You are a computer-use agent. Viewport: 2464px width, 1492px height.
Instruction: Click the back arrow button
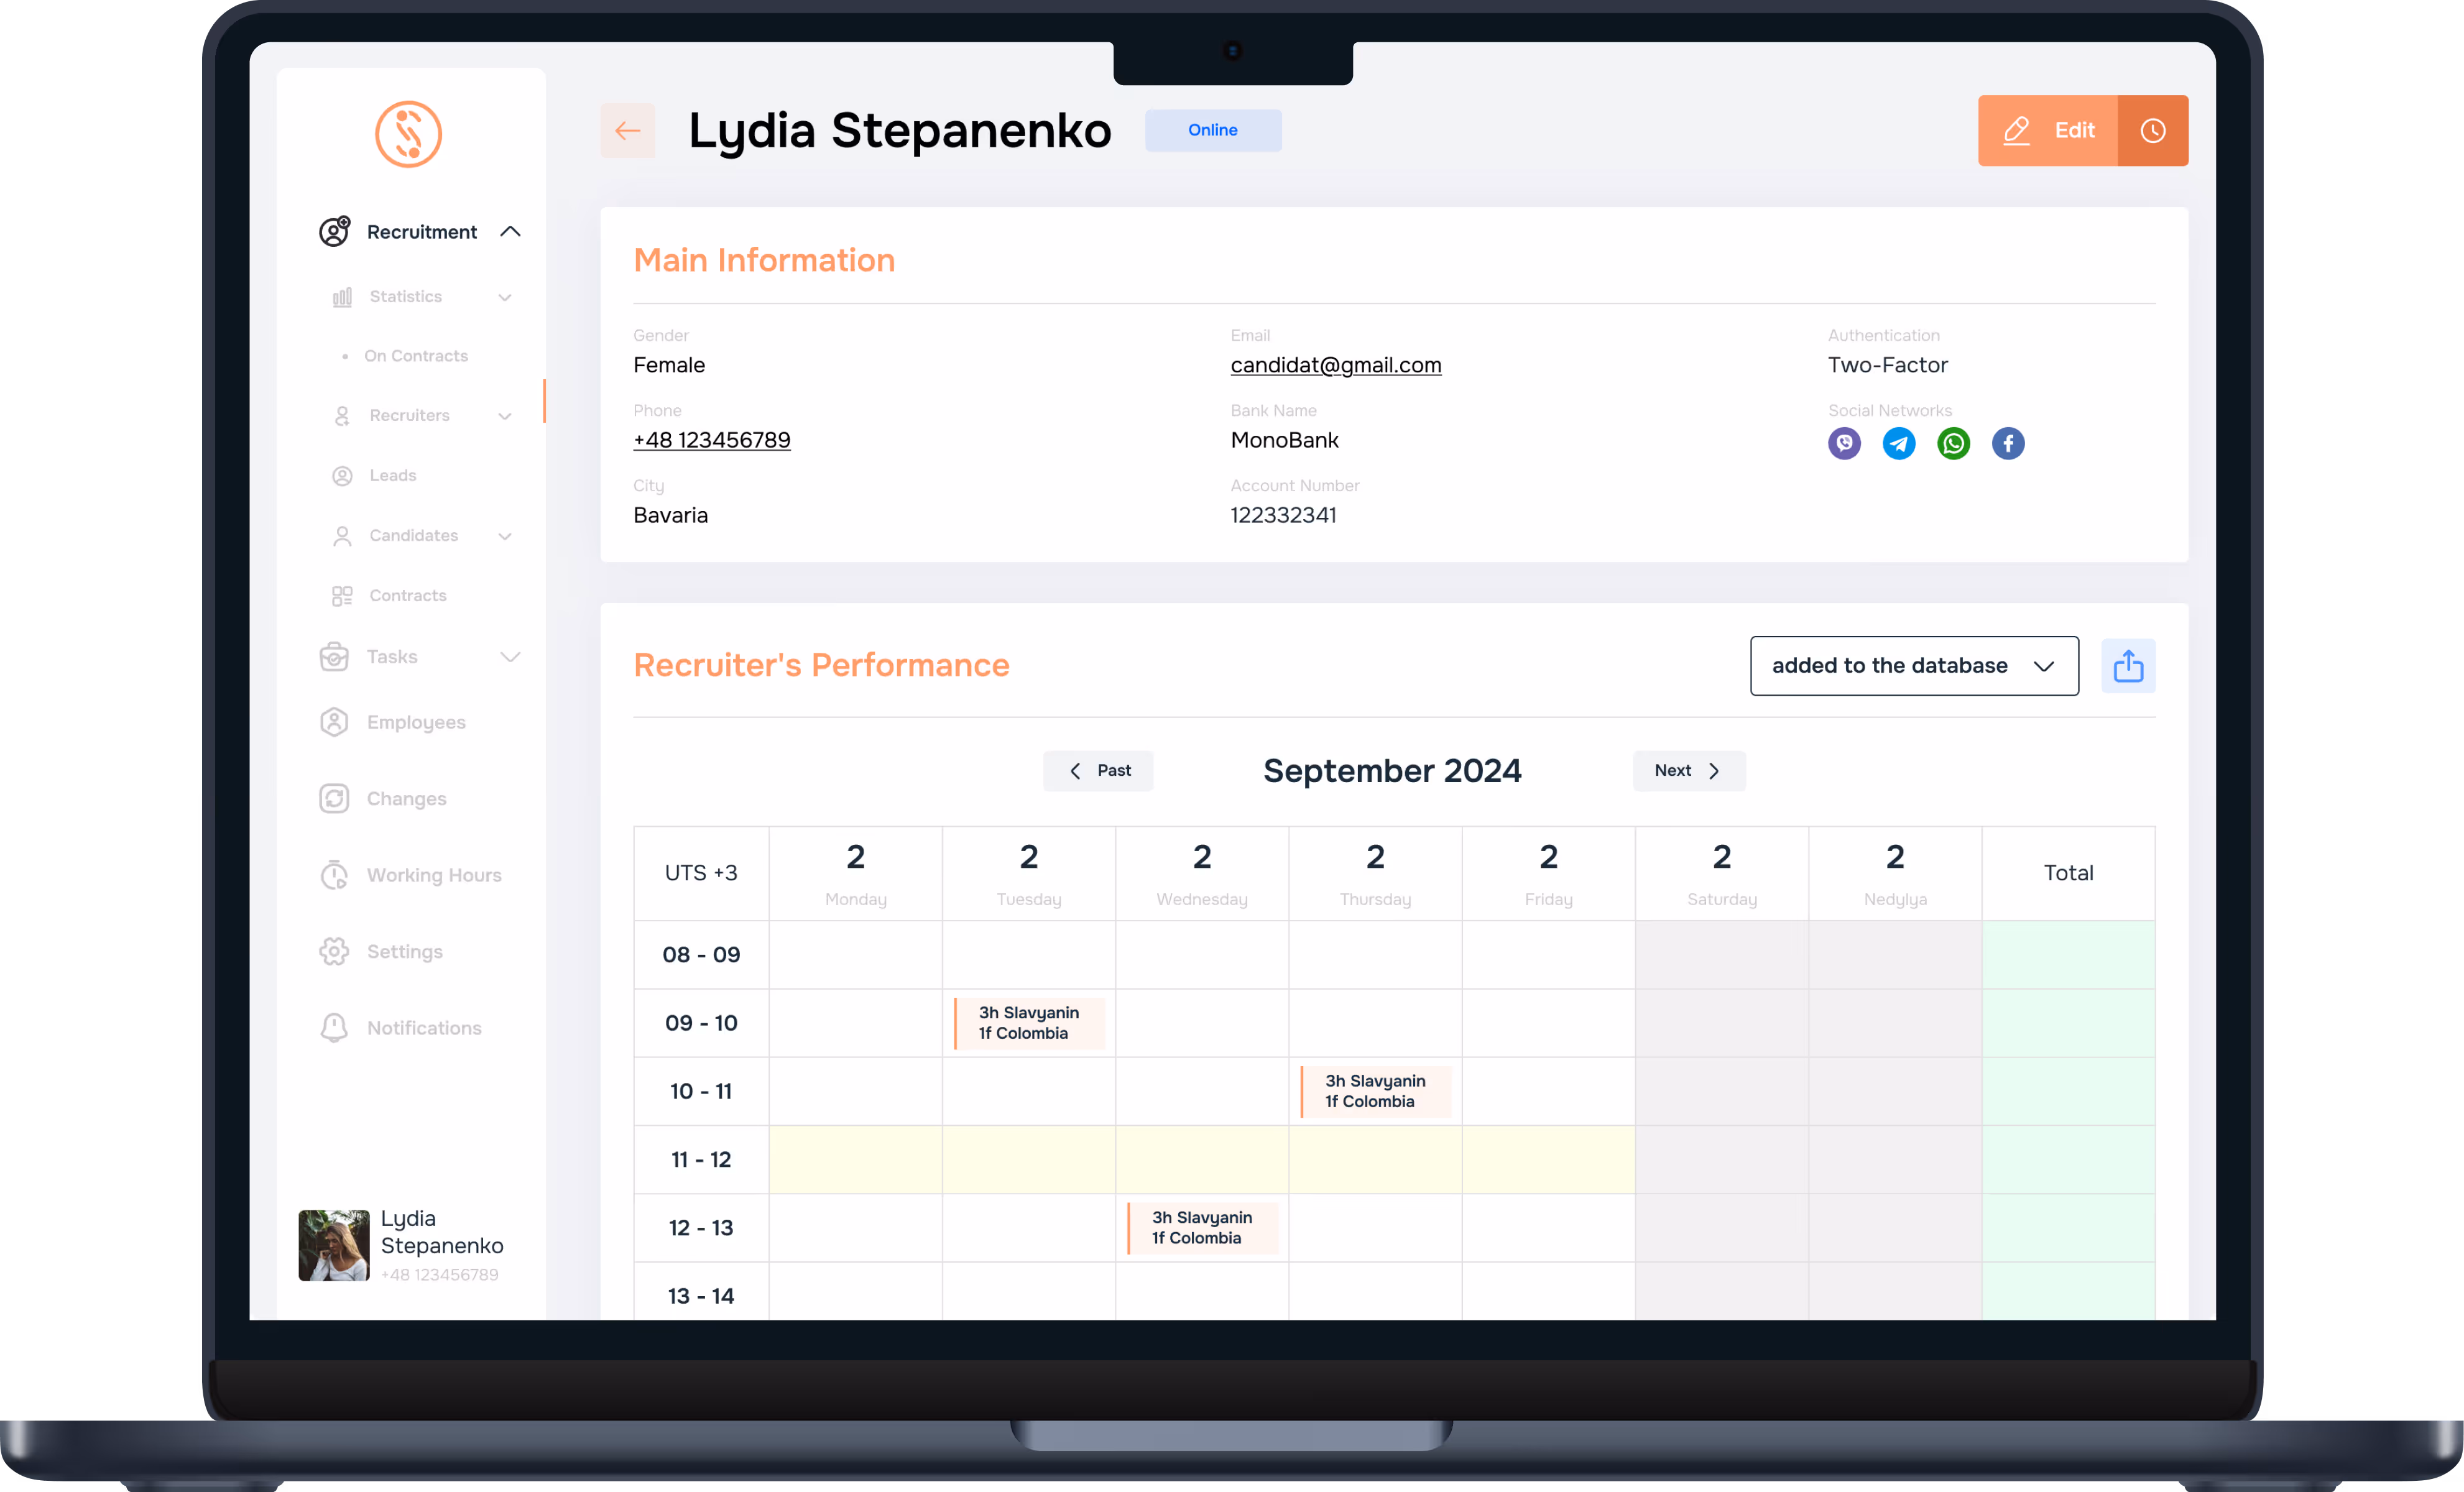click(x=627, y=130)
